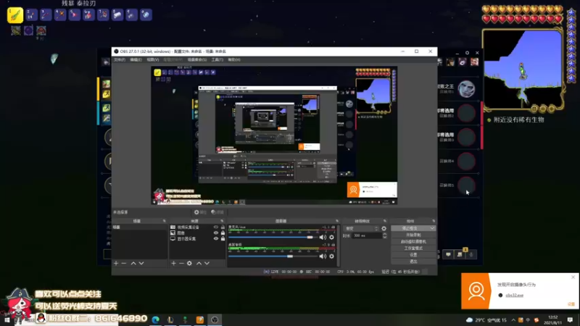Select the 图像 source row

(x=197, y=233)
